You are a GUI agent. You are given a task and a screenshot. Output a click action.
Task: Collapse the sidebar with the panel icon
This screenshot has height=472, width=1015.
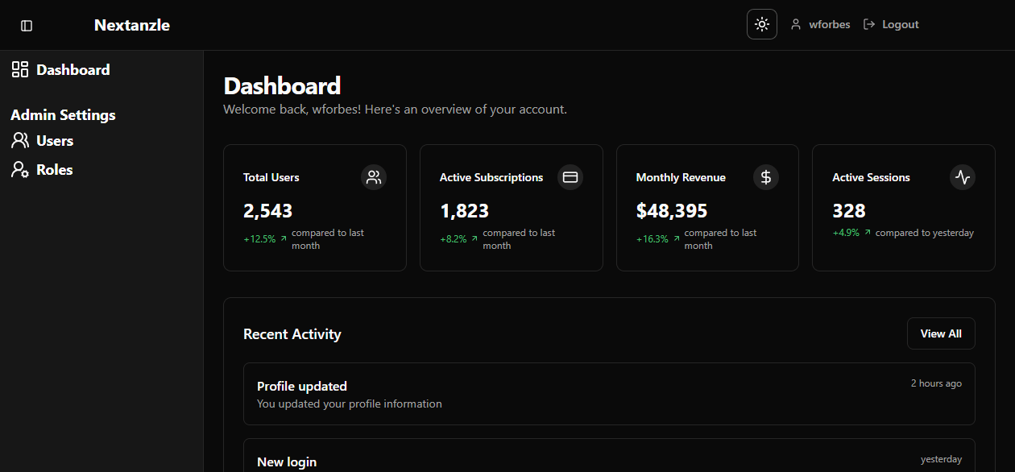pos(27,26)
